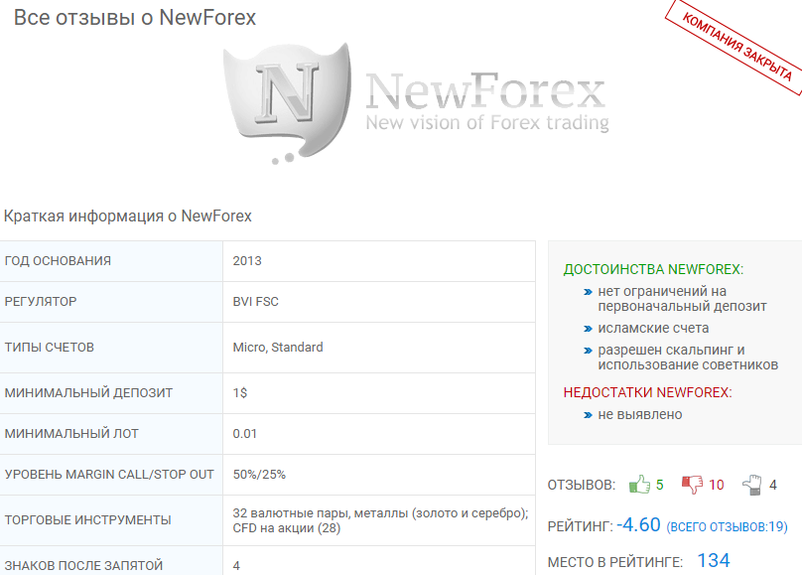802x575 pixels.
Task: Select the regulator value 'BVI FSC'
Action: click(256, 301)
